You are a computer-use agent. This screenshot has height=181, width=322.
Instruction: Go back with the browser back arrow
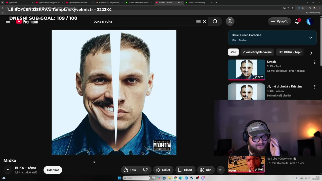(x=3, y=8)
